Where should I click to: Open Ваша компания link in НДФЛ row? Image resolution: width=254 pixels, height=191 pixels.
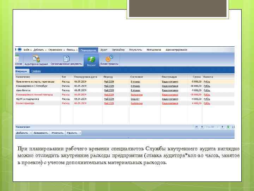(170, 99)
